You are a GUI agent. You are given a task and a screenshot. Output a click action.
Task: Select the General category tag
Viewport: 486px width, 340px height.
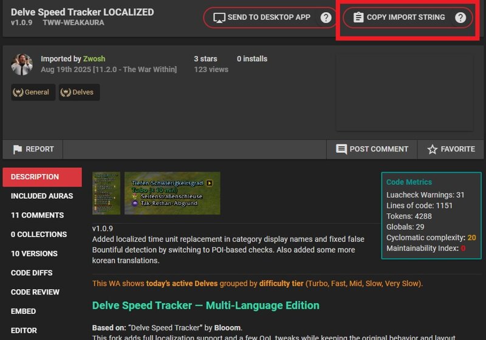pos(33,92)
